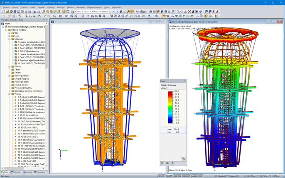Select 'Liniové podpory' in navigator tree
The width and height of the screenshot is (285, 178).
click(x=22, y=79)
